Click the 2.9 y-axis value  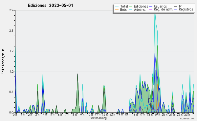[x=11, y=10]
